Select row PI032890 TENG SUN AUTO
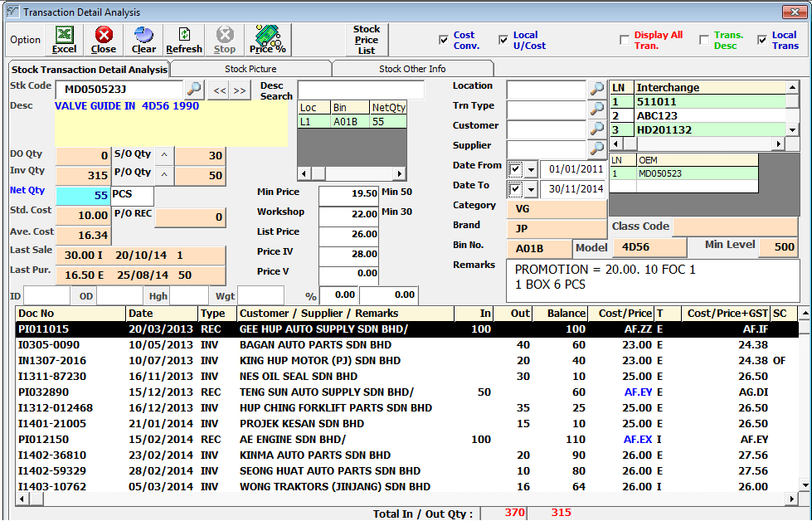This screenshot has height=521, width=812. click(407, 392)
